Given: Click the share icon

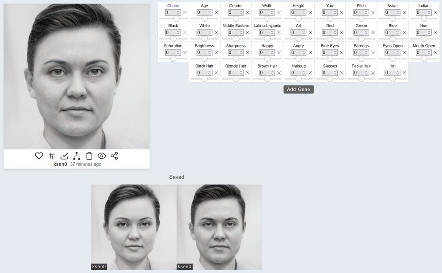Looking at the screenshot, I should click(114, 156).
